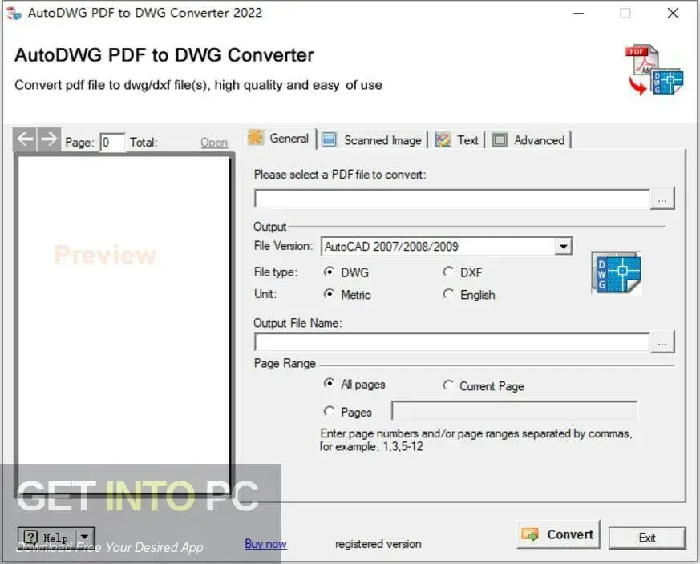Open the File Version dropdown
This screenshot has width=700, height=564.
click(x=563, y=246)
